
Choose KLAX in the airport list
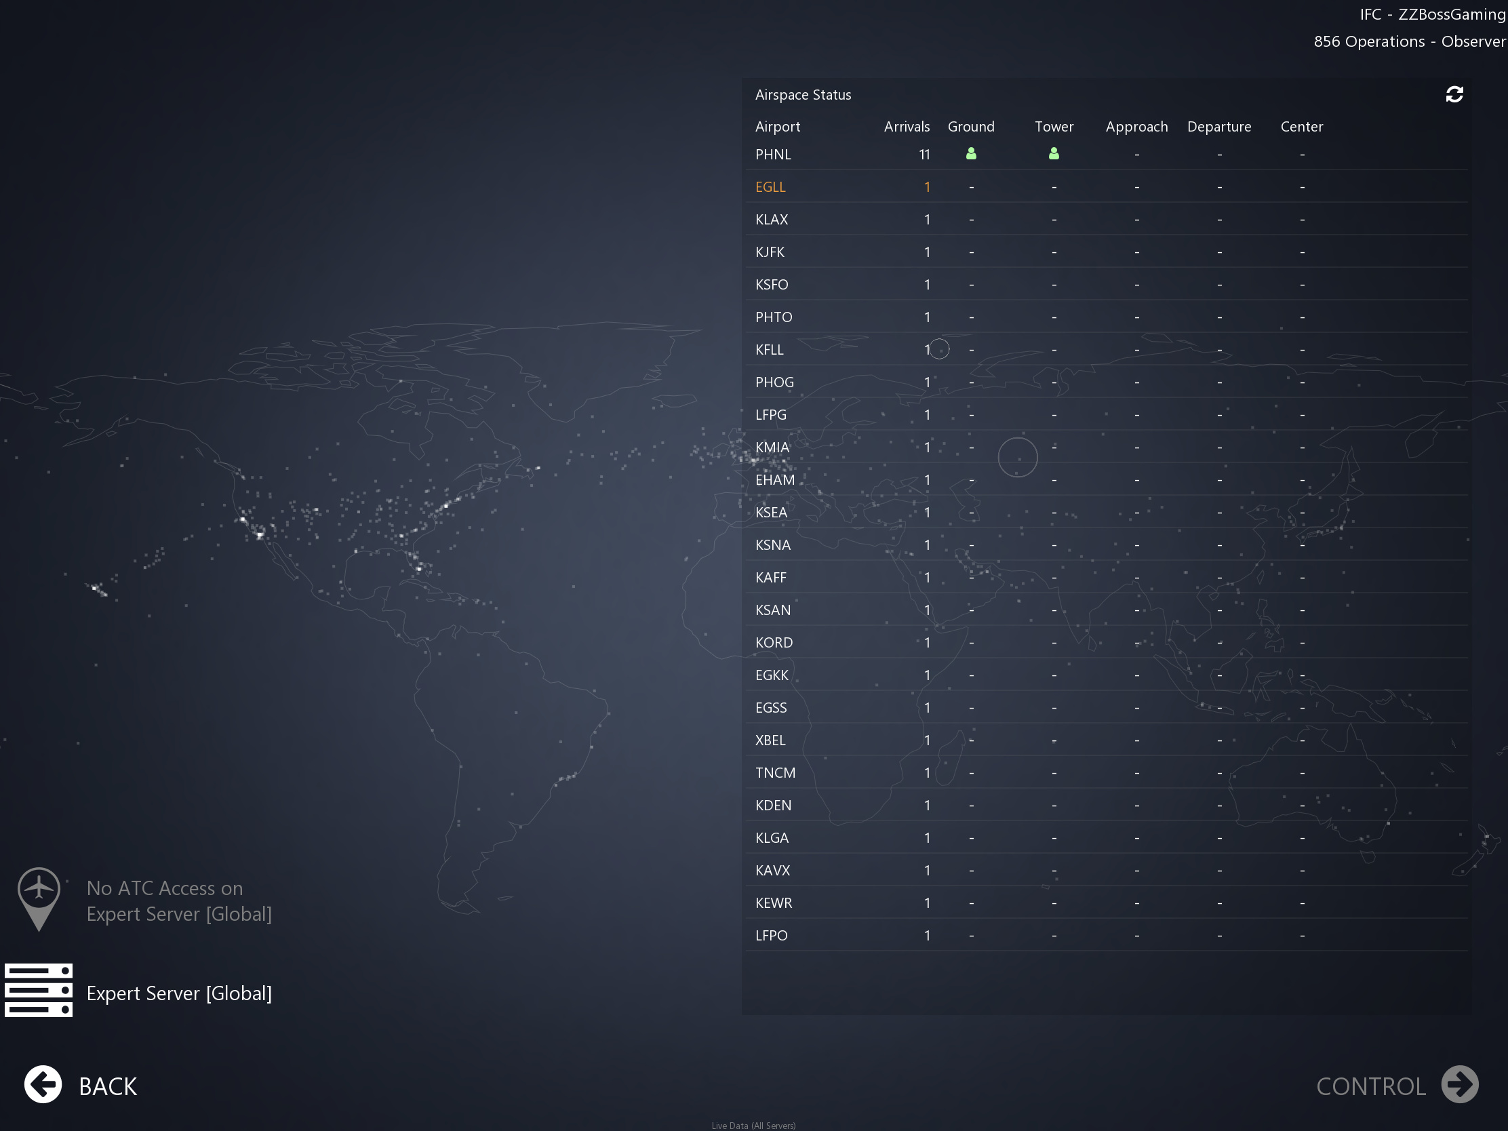tap(771, 220)
